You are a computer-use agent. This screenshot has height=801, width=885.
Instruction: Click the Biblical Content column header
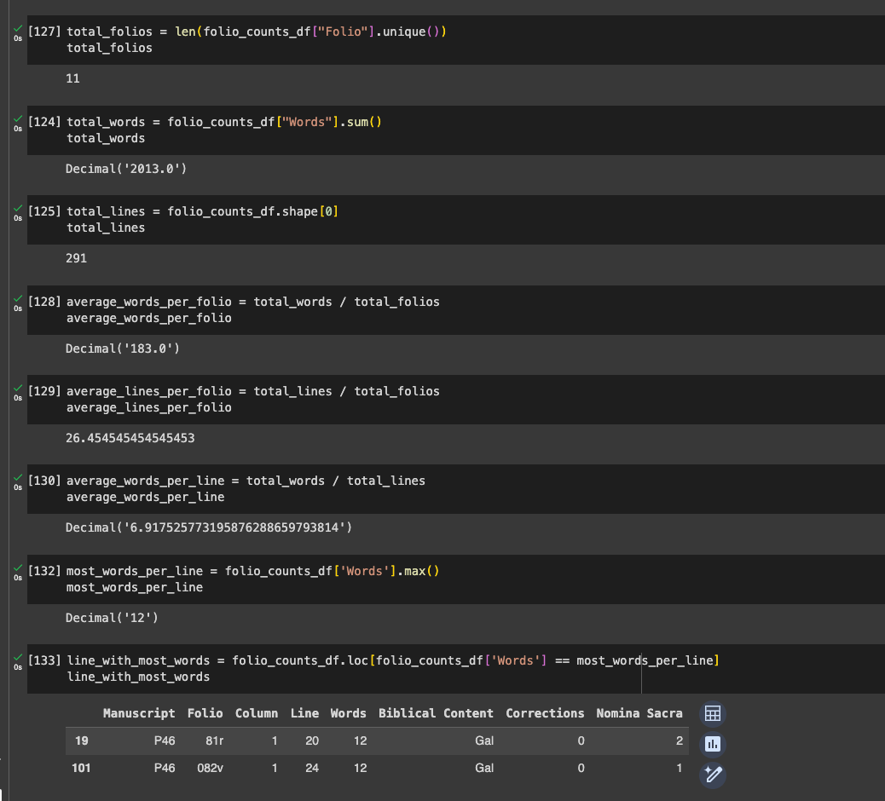click(436, 713)
